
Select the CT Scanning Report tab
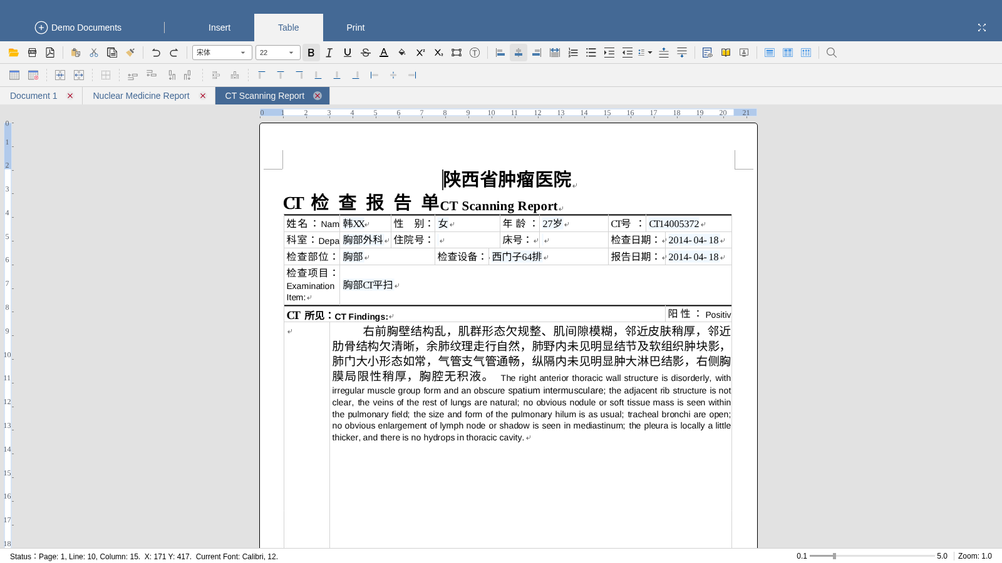[265, 96]
